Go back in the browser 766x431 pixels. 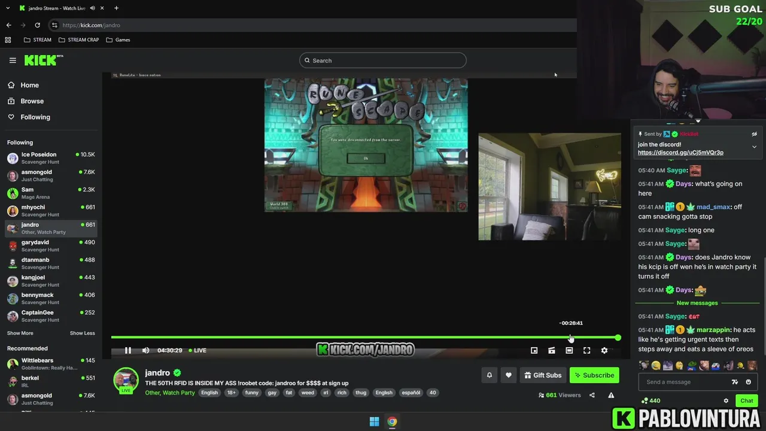click(x=8, y=25)
